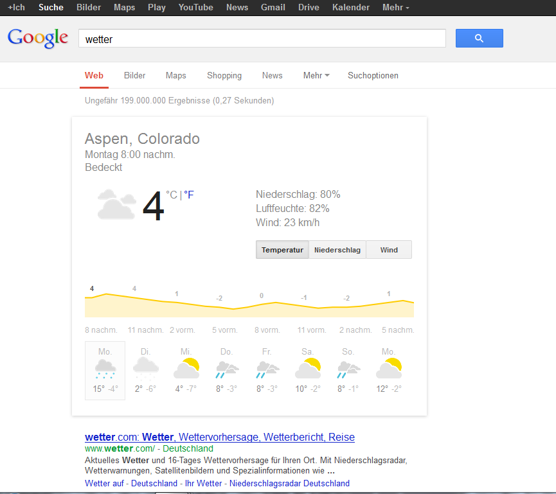The height and width of the screenshot is (494, 556).
Task: Click the www.wetter.com green URL
Action: (x=120, y=448)
